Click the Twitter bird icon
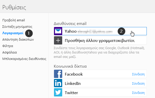Screen dimensions: 155x98 click(x=58, y=92)
